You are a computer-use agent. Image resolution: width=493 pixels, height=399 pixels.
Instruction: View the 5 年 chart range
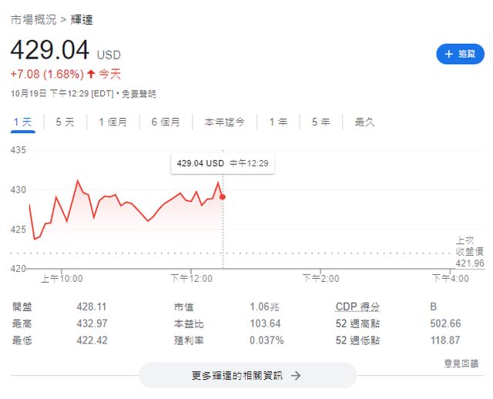[x=320, y=122]
